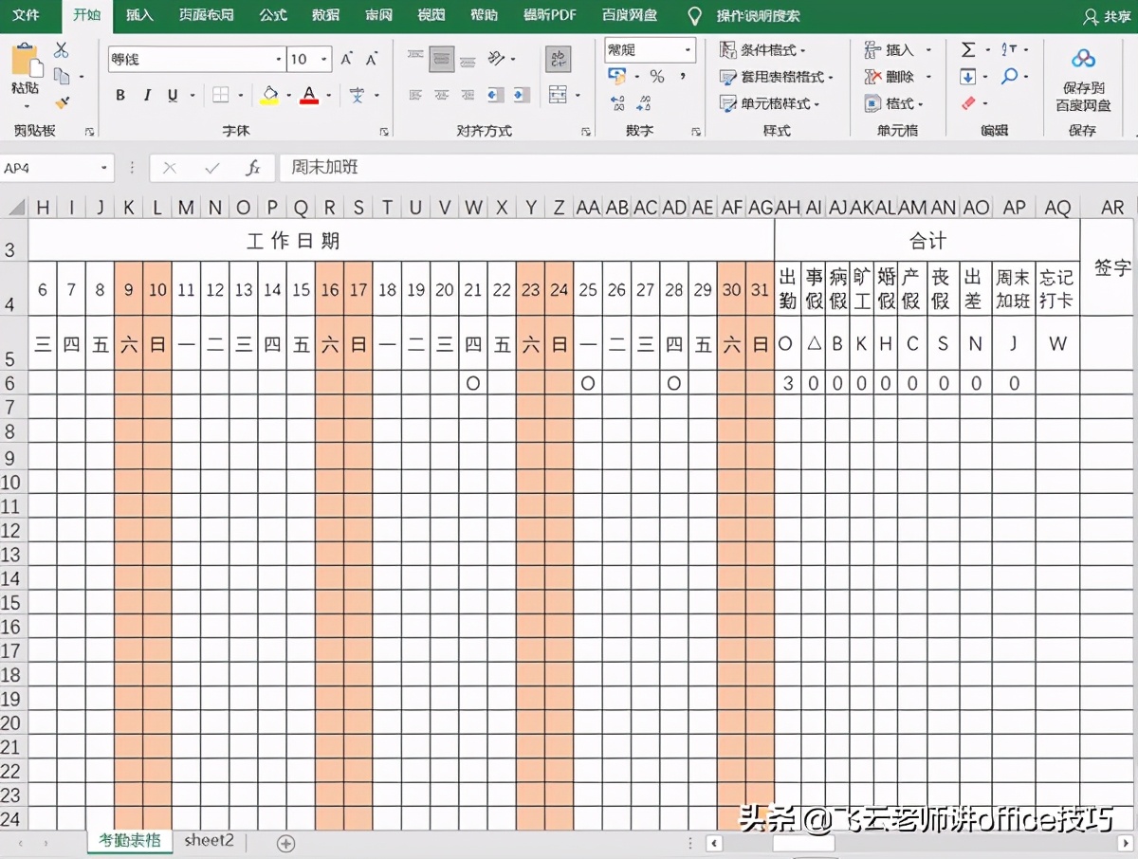The width and height of the screenshot is (1138, 859).
Task: Open Conditional Formatting (条件格式) menu
Action: (x=762, y=50)
